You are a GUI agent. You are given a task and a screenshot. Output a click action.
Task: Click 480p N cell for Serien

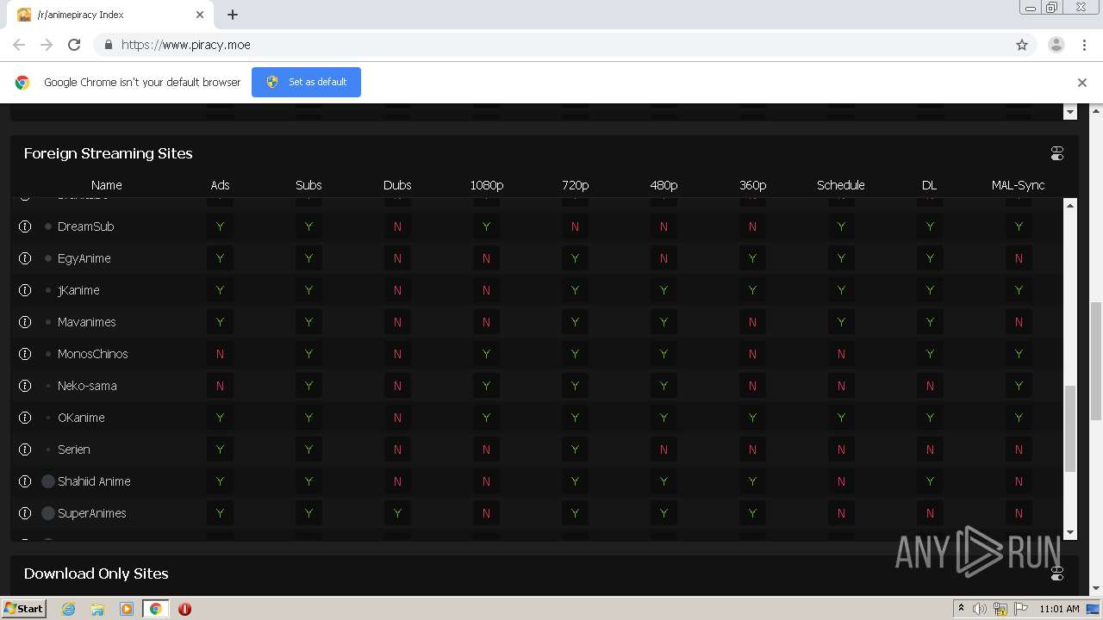tap(664, 449)
